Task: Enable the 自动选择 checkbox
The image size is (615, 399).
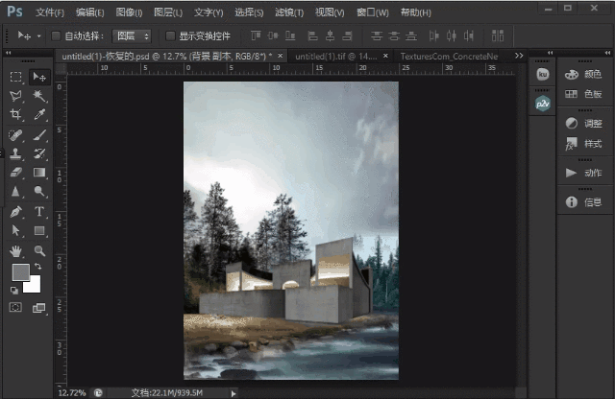Action: coord(56,36)
